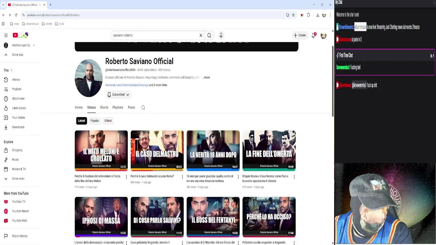Open options menu for Delmastro video
Viewport: 436px width, 245px height.
182,177
